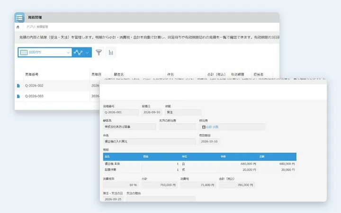Click the 2026-10-10 有効期限 field

pyautogui.click(x=209, y=142)
